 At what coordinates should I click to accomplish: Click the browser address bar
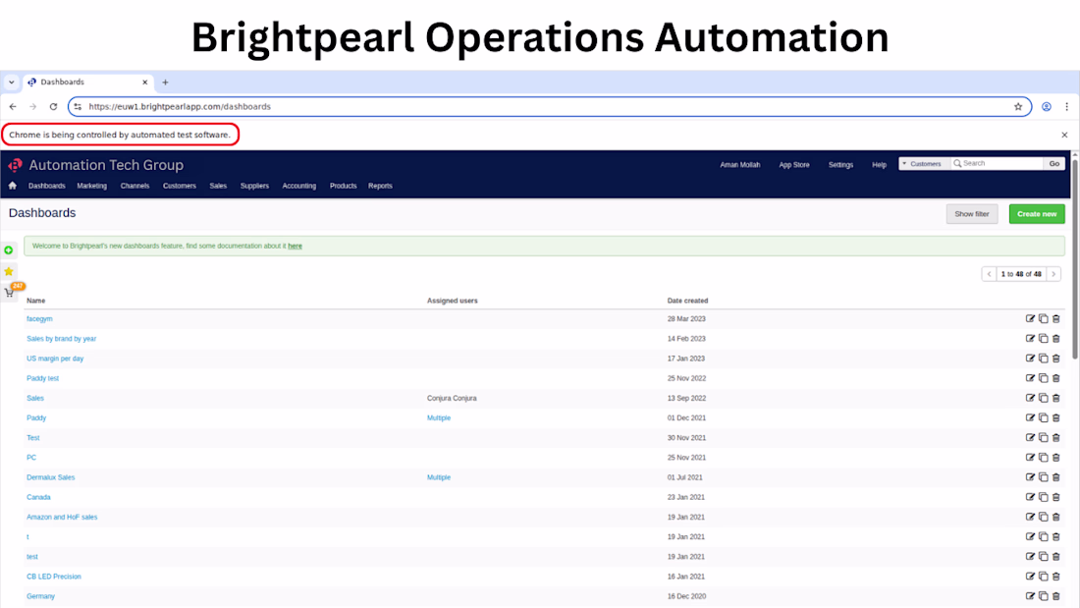[x=549, y=107]
